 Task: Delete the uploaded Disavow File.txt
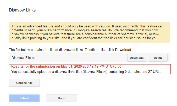pyautogui.click(x=158, y=58)
